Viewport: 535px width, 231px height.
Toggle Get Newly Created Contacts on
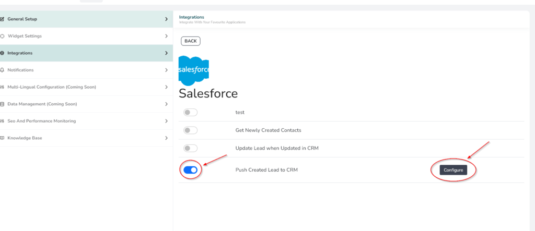tap(190, 130)
